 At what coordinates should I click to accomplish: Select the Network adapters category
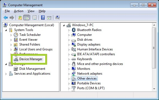(90, 74)
